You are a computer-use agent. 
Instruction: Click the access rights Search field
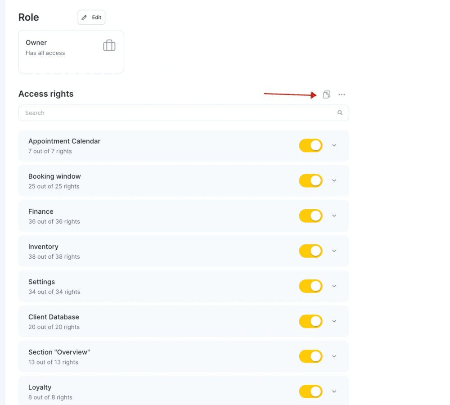click(x=184, y=113)
